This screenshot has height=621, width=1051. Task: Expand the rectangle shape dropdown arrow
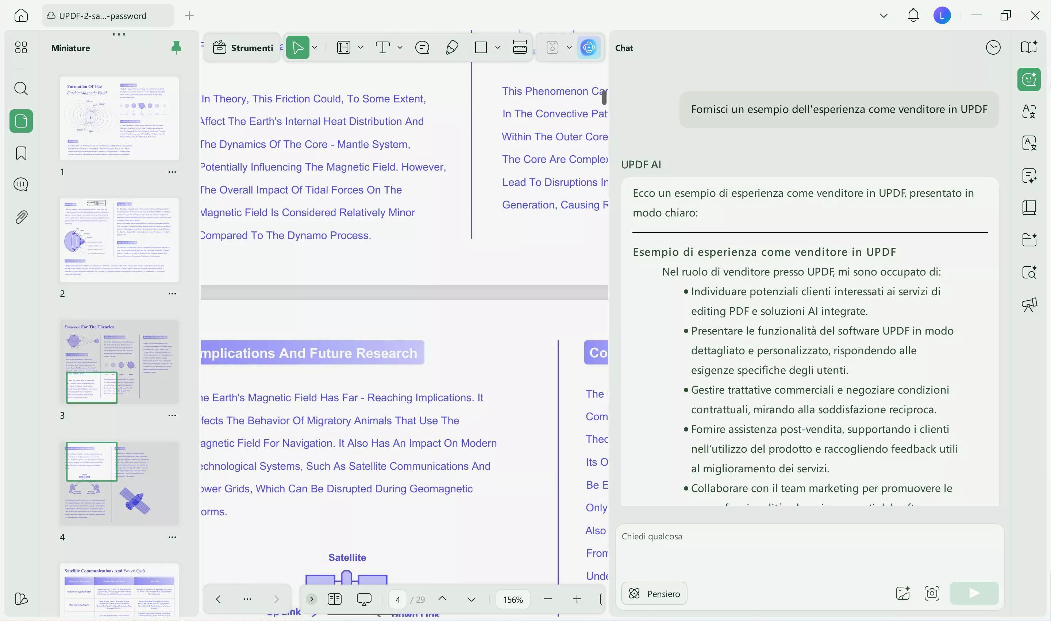click(x=498, y=48)
